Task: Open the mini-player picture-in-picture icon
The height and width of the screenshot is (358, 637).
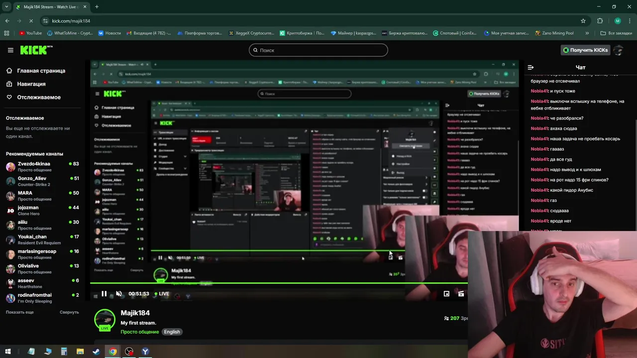Action: (x=446, y=294)
